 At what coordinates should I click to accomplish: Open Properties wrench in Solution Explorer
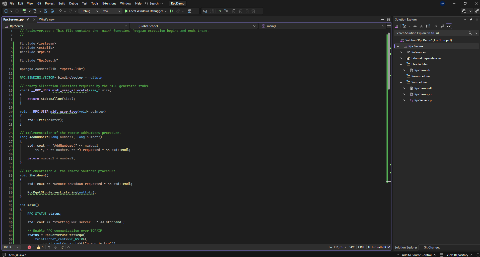(442, 26)
